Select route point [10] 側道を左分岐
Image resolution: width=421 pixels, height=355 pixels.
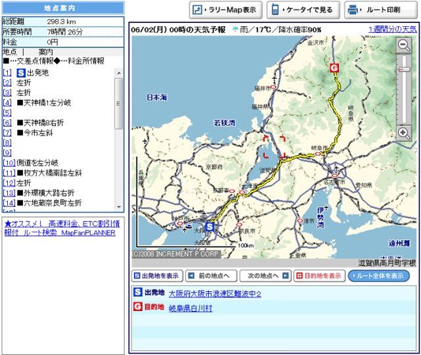[9, 163]
